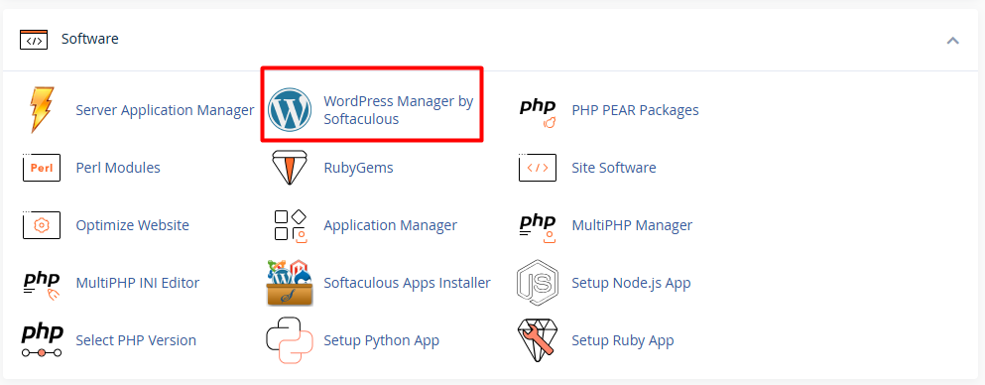The image size is (985, 385).
Task: Click the Application Manager shapes icon
Action: [x=291, y=225]
